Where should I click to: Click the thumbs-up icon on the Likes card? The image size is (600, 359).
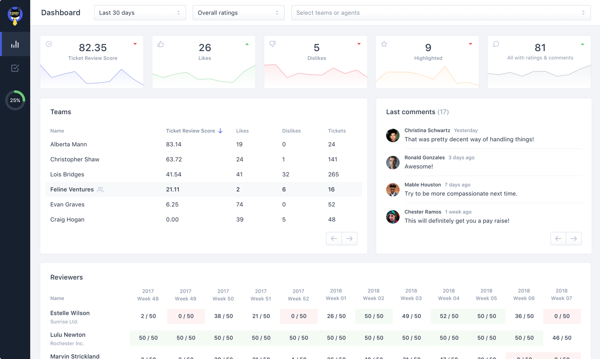[x=161, y=44]
